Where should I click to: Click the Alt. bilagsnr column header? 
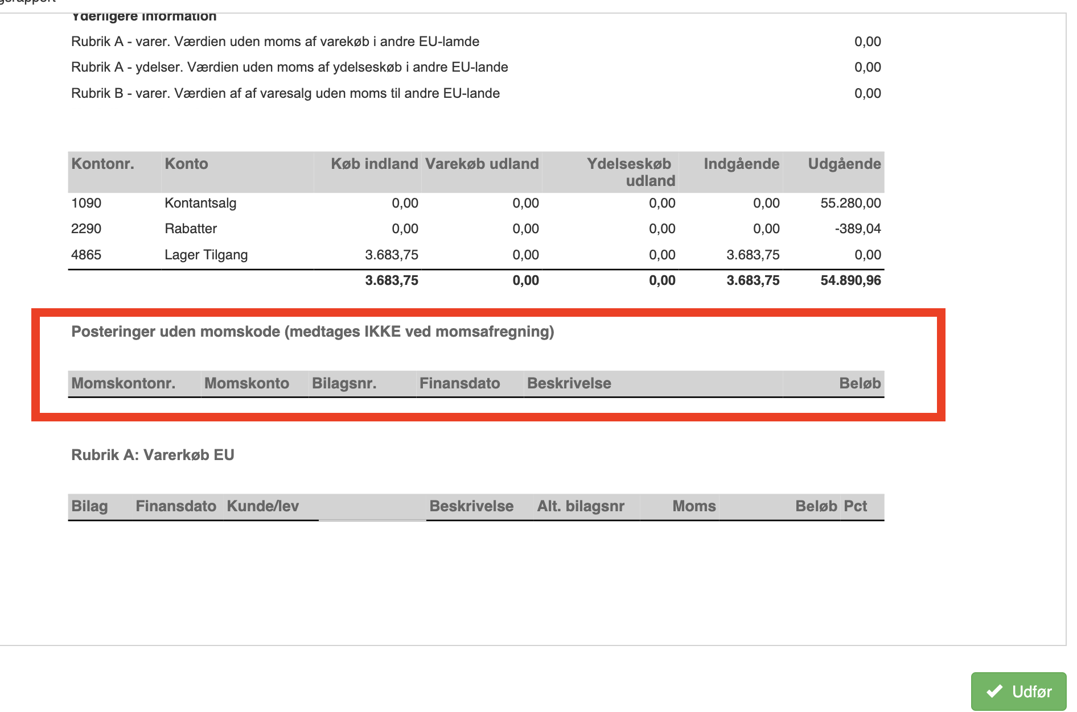pyautogui.click(x=581, y=506)
